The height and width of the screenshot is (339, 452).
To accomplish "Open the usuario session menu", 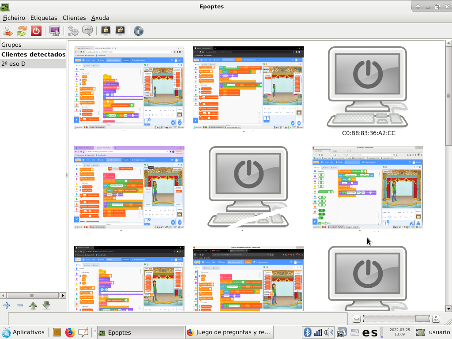I will (433, 332).
